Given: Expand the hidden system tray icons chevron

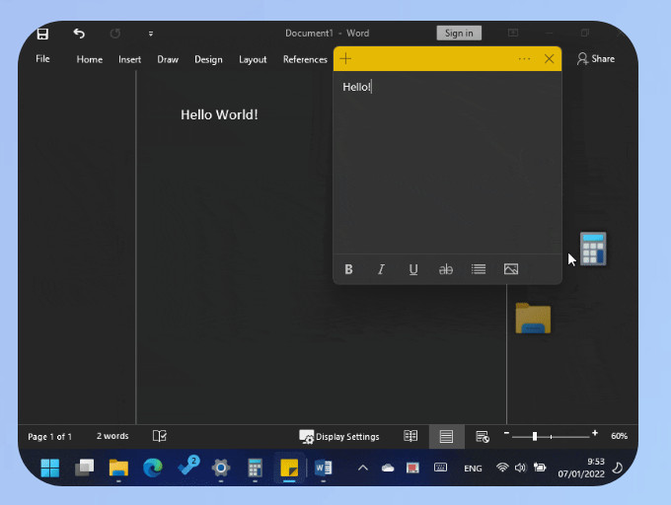Looking at the screenshot, I should (x=362, y=468).
